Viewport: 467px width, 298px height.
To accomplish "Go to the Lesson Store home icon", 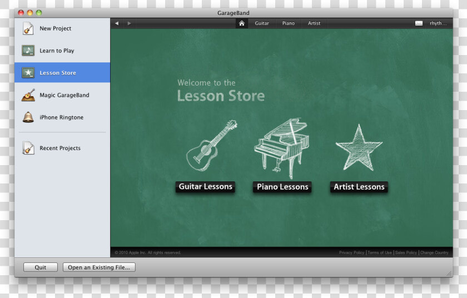I will (x=241, y=23).
